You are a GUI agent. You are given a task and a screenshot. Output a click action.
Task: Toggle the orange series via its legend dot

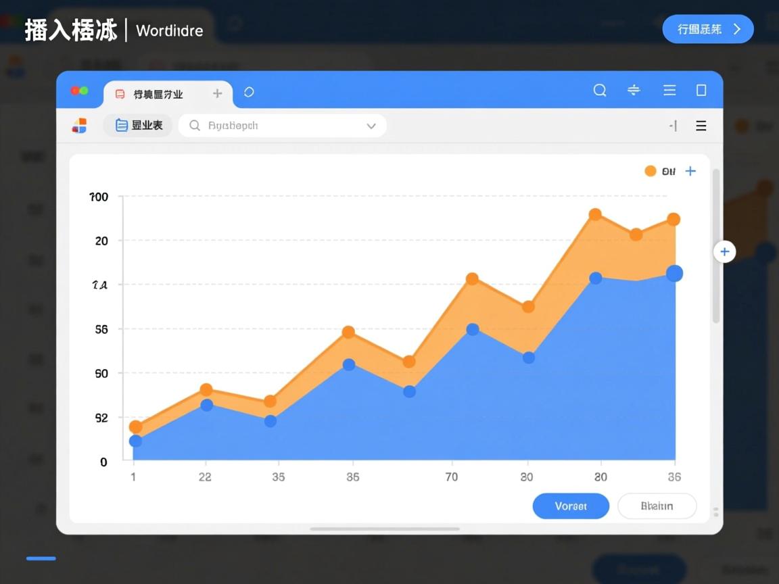(x=650, y=171)
